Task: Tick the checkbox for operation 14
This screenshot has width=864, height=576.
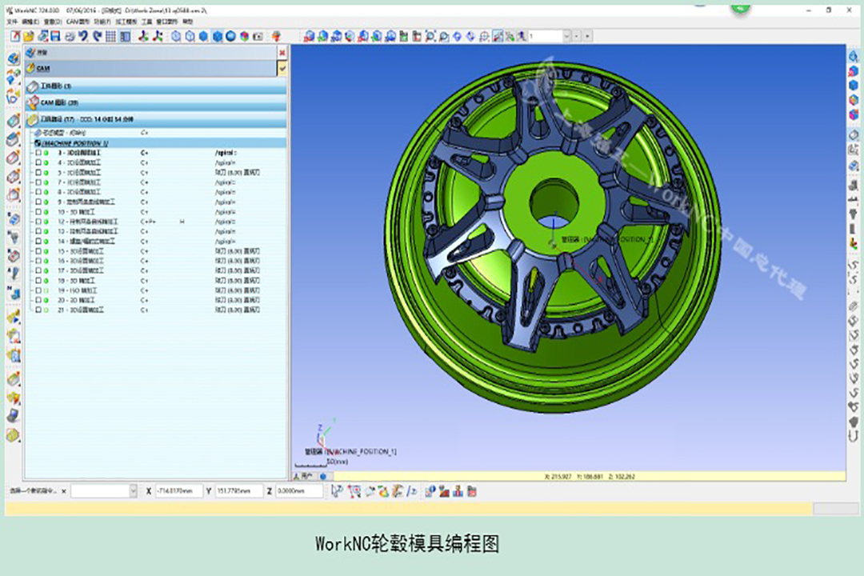Action: 38,242
